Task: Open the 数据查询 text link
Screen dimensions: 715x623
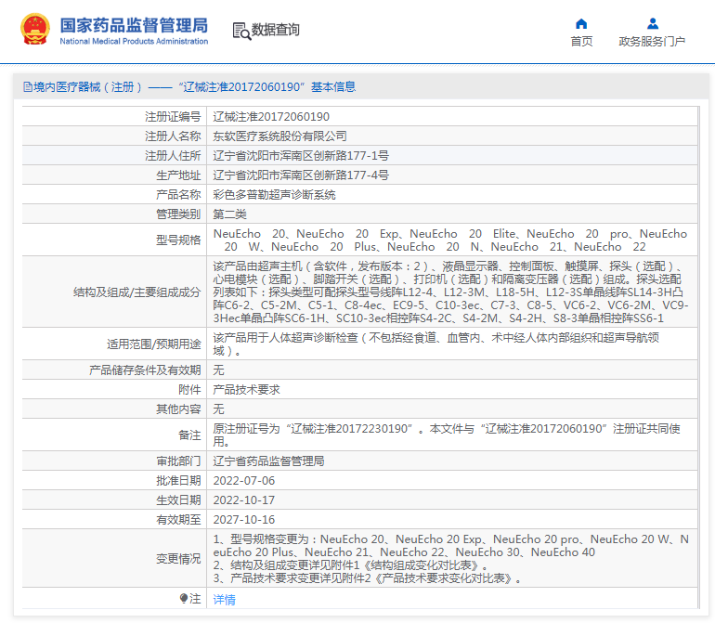Action: pos(276,31)
